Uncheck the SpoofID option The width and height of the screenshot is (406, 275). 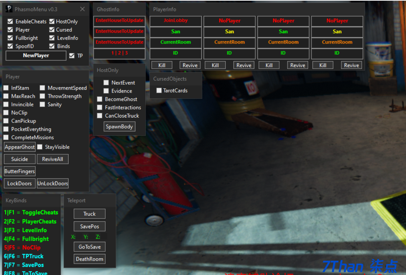10,46
